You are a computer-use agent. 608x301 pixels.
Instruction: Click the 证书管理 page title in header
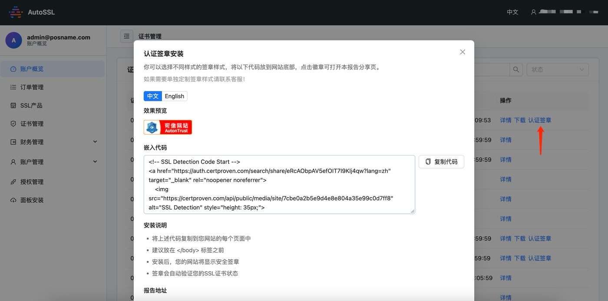[x=150, y=36]
